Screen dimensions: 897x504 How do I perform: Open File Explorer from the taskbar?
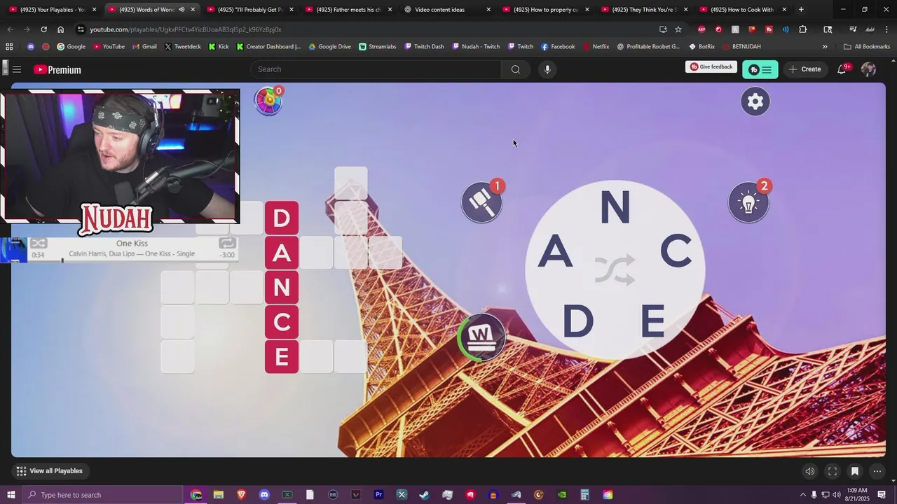point(219,495)
